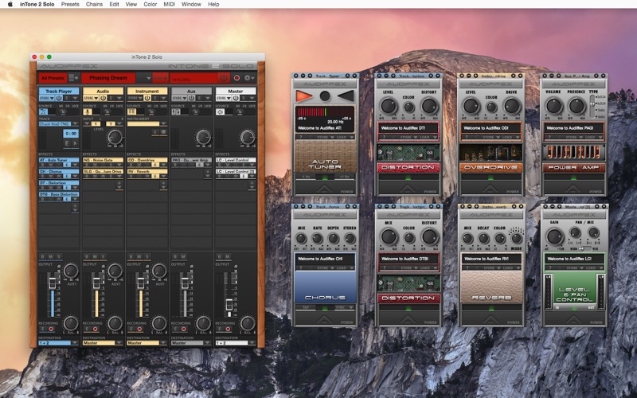Click the preset list icon beside All Presets
This screenshot has width=637, height=398.
[x=73, y=78]
